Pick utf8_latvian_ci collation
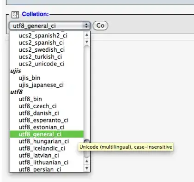This screenshot has height=182, width=194. 47,156
